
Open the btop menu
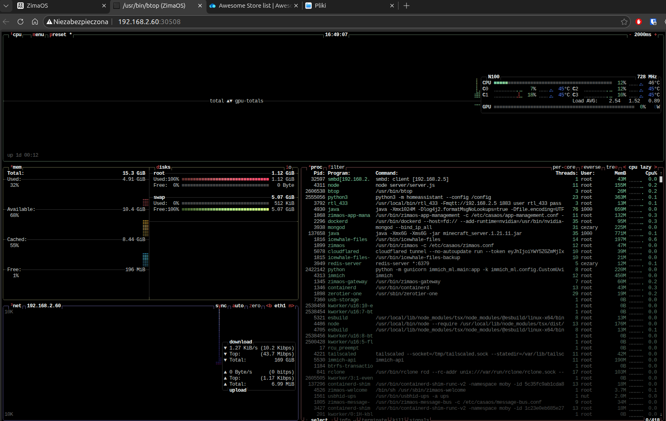pyautogui.click(x=38, y=35)
